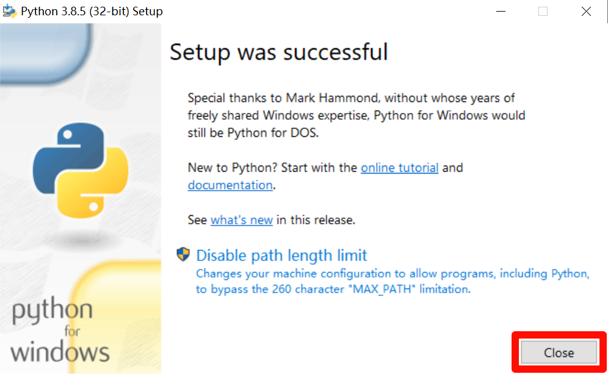Open the 'documentation' hyperlink
The height and width of the screenshot is (374, 608).
(x=230, y=185)
